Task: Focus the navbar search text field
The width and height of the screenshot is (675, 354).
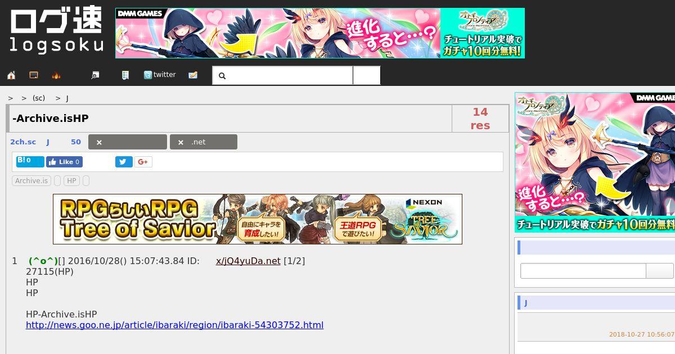Action: pos(282,75)
